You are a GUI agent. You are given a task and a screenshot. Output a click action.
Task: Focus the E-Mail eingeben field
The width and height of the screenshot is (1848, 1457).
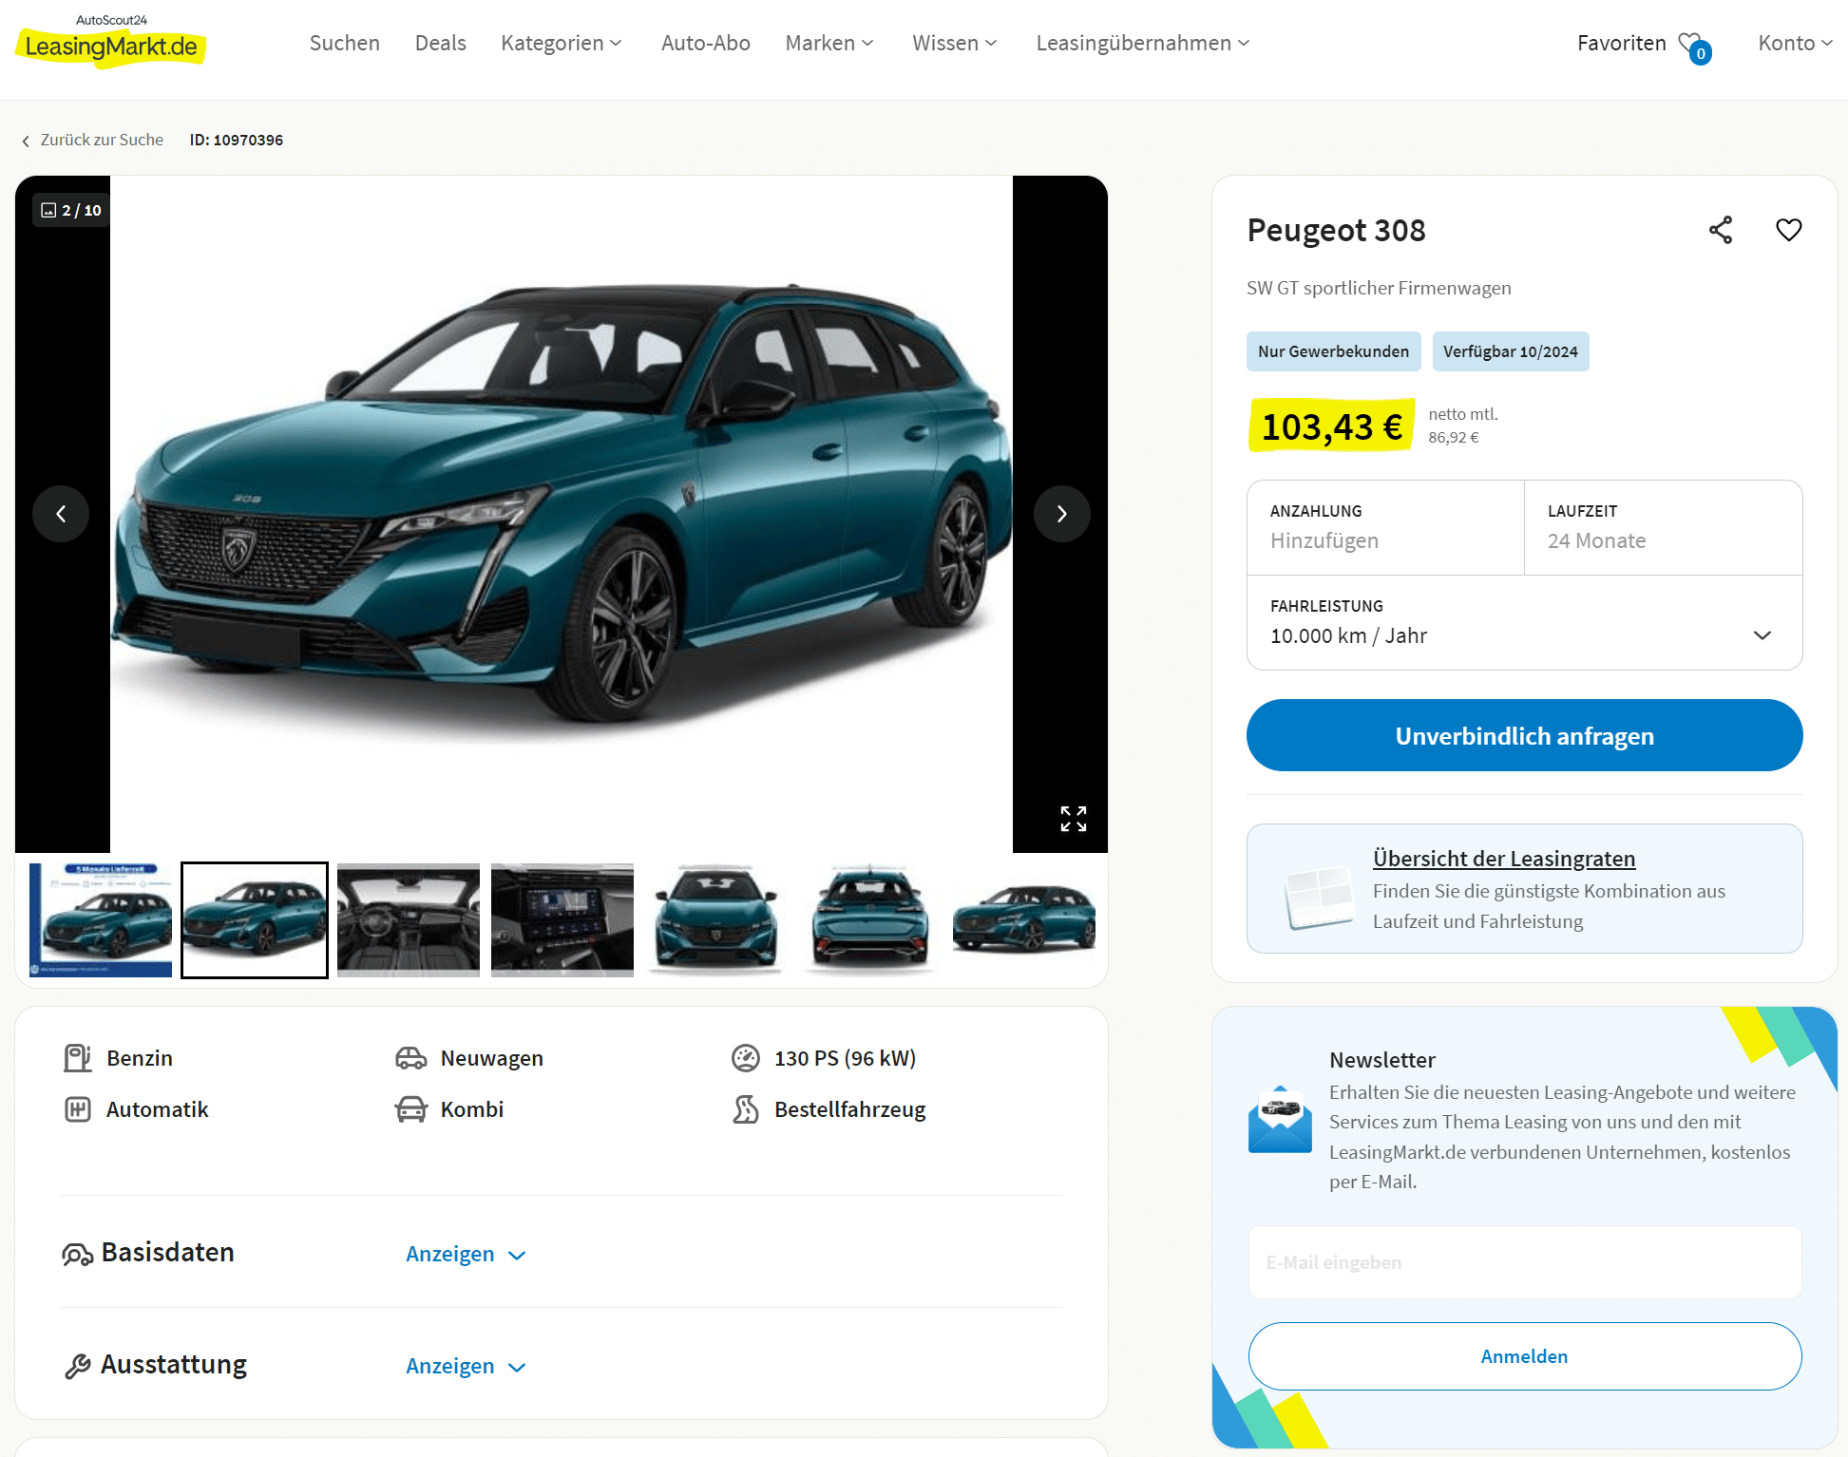[x=1524, y=1262]
